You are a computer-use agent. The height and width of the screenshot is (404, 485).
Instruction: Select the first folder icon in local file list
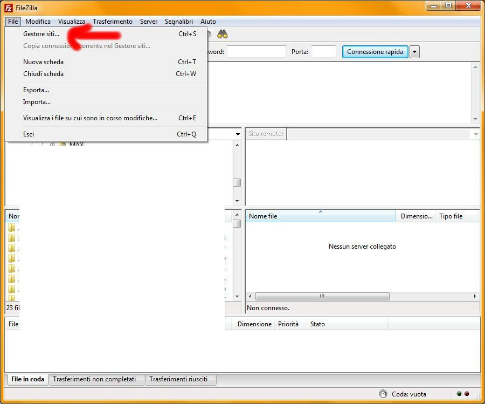click(12, 228)
